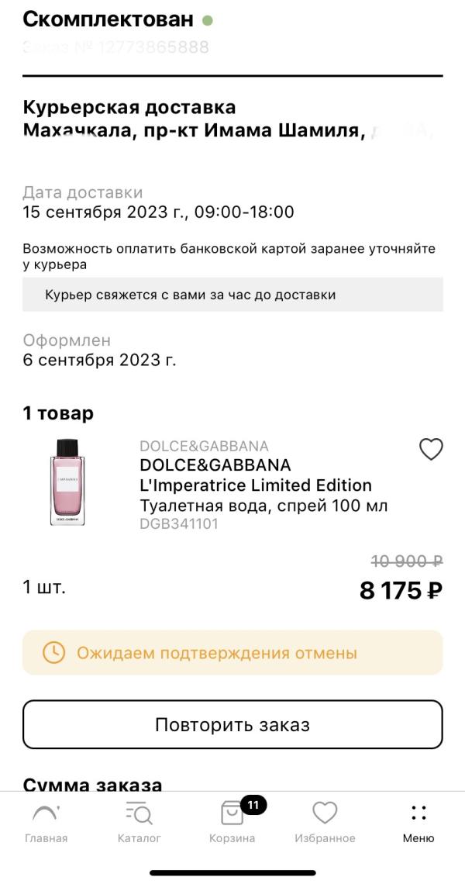Tap the Каталог tab label

[139, 838]
